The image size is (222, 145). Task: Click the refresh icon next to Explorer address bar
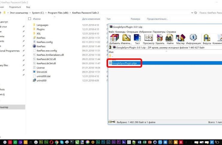tap(196, 13)
